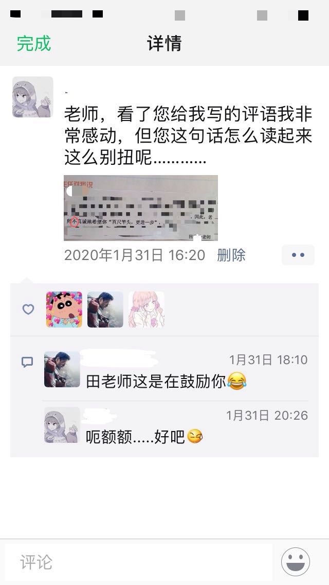Tap the speech bubble comments icon
This screenshot has height=585, width=329.
[x=27, y=362]
